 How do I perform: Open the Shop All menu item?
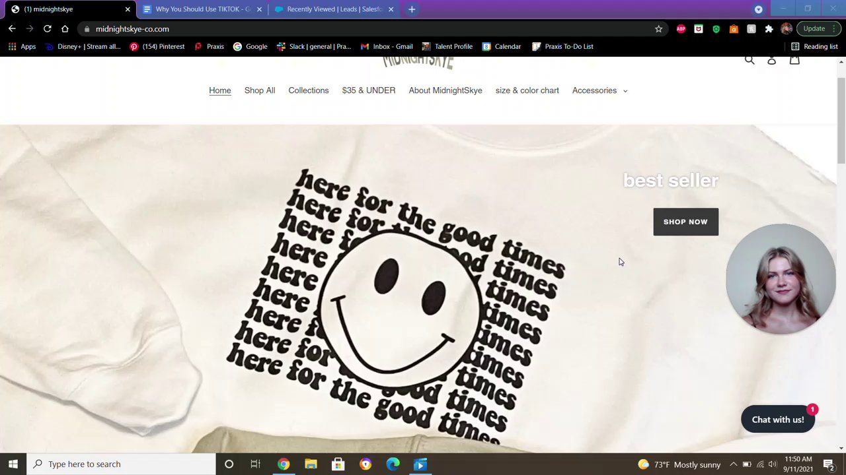[260, 90]
